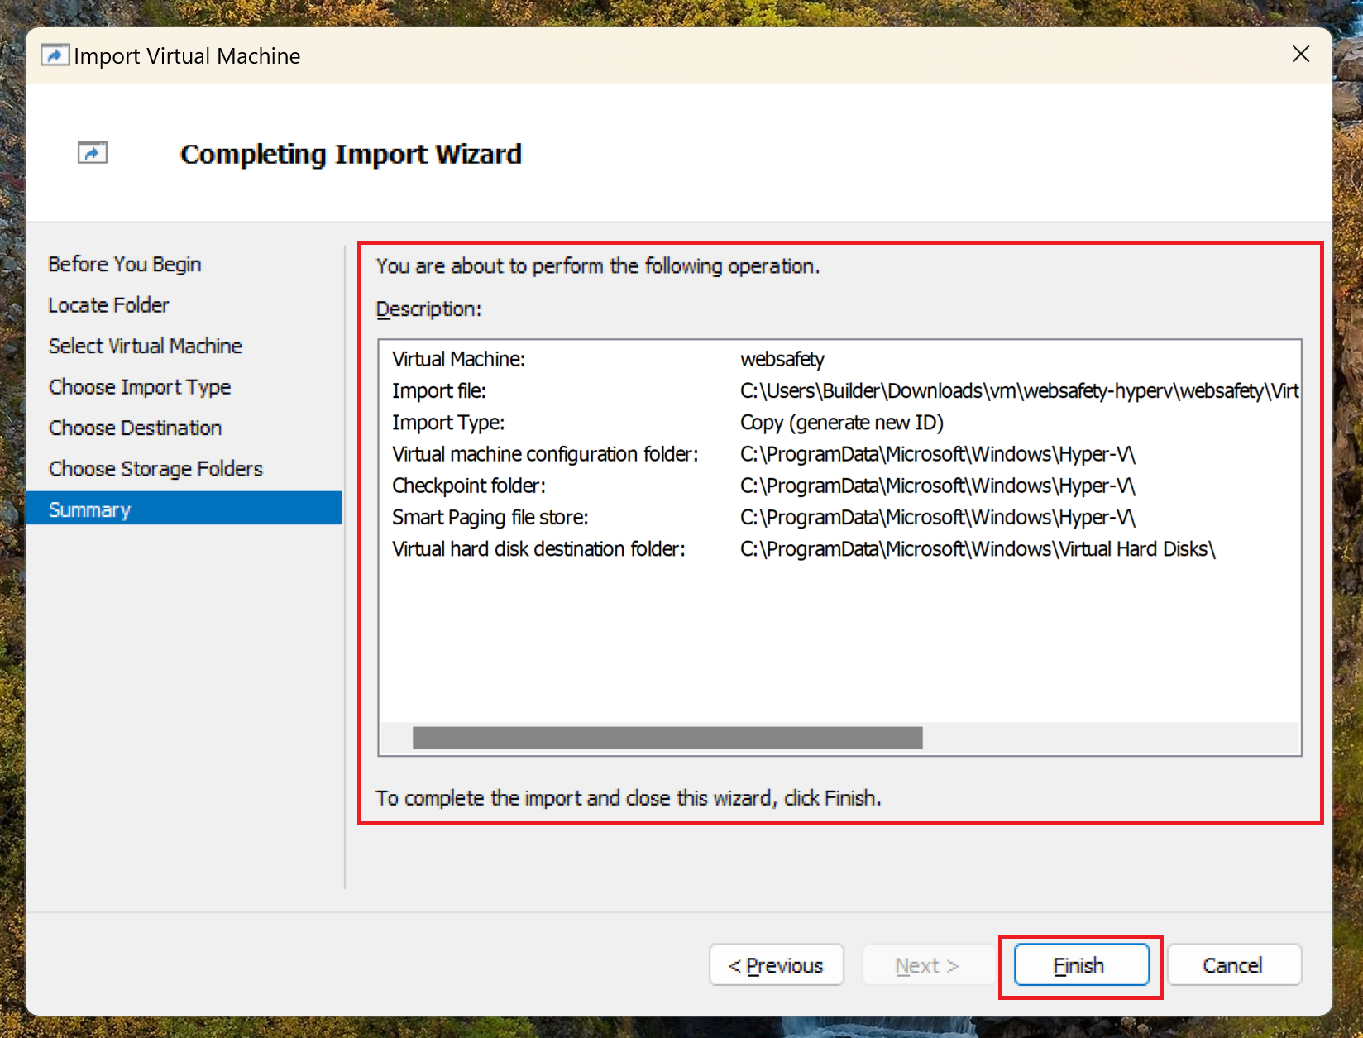Click the Cancel button
The image size is (1363, 1038).
1234,965
